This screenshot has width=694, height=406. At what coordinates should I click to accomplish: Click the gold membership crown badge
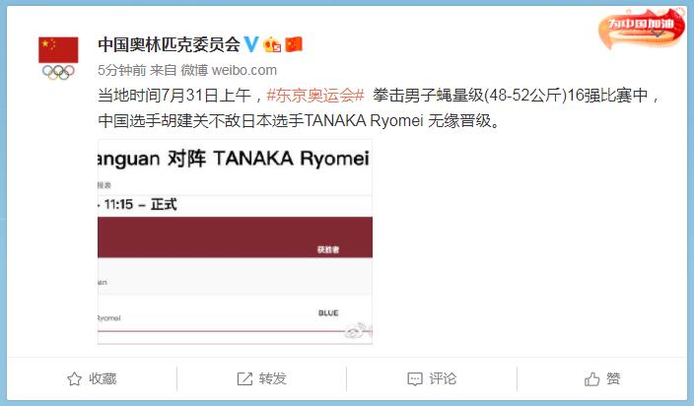pyautogui.click(x=272, y=44)
